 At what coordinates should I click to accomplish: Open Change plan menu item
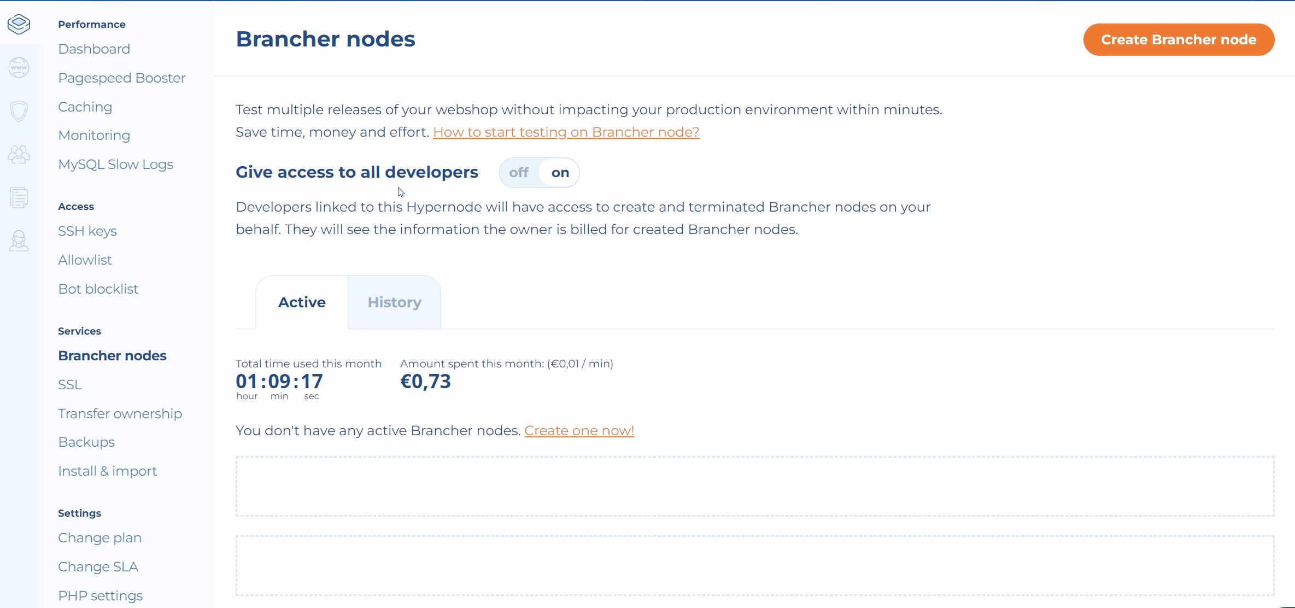(100, 538)
